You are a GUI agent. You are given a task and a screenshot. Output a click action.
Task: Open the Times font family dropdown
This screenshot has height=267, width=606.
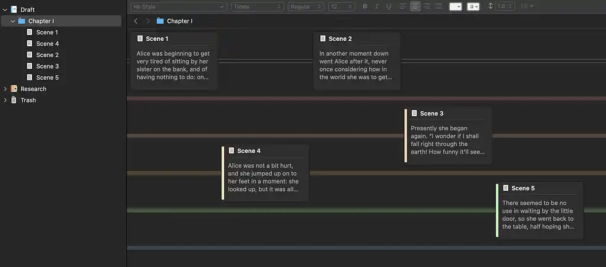pos(257,6)
